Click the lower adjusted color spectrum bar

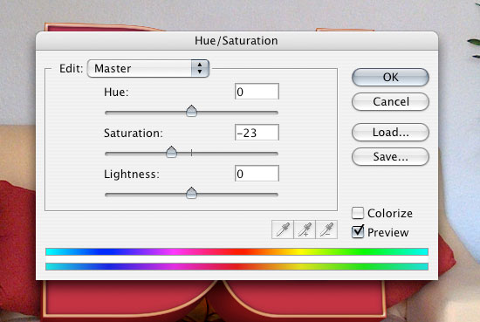pyautogui.click(x=237, y=266)
